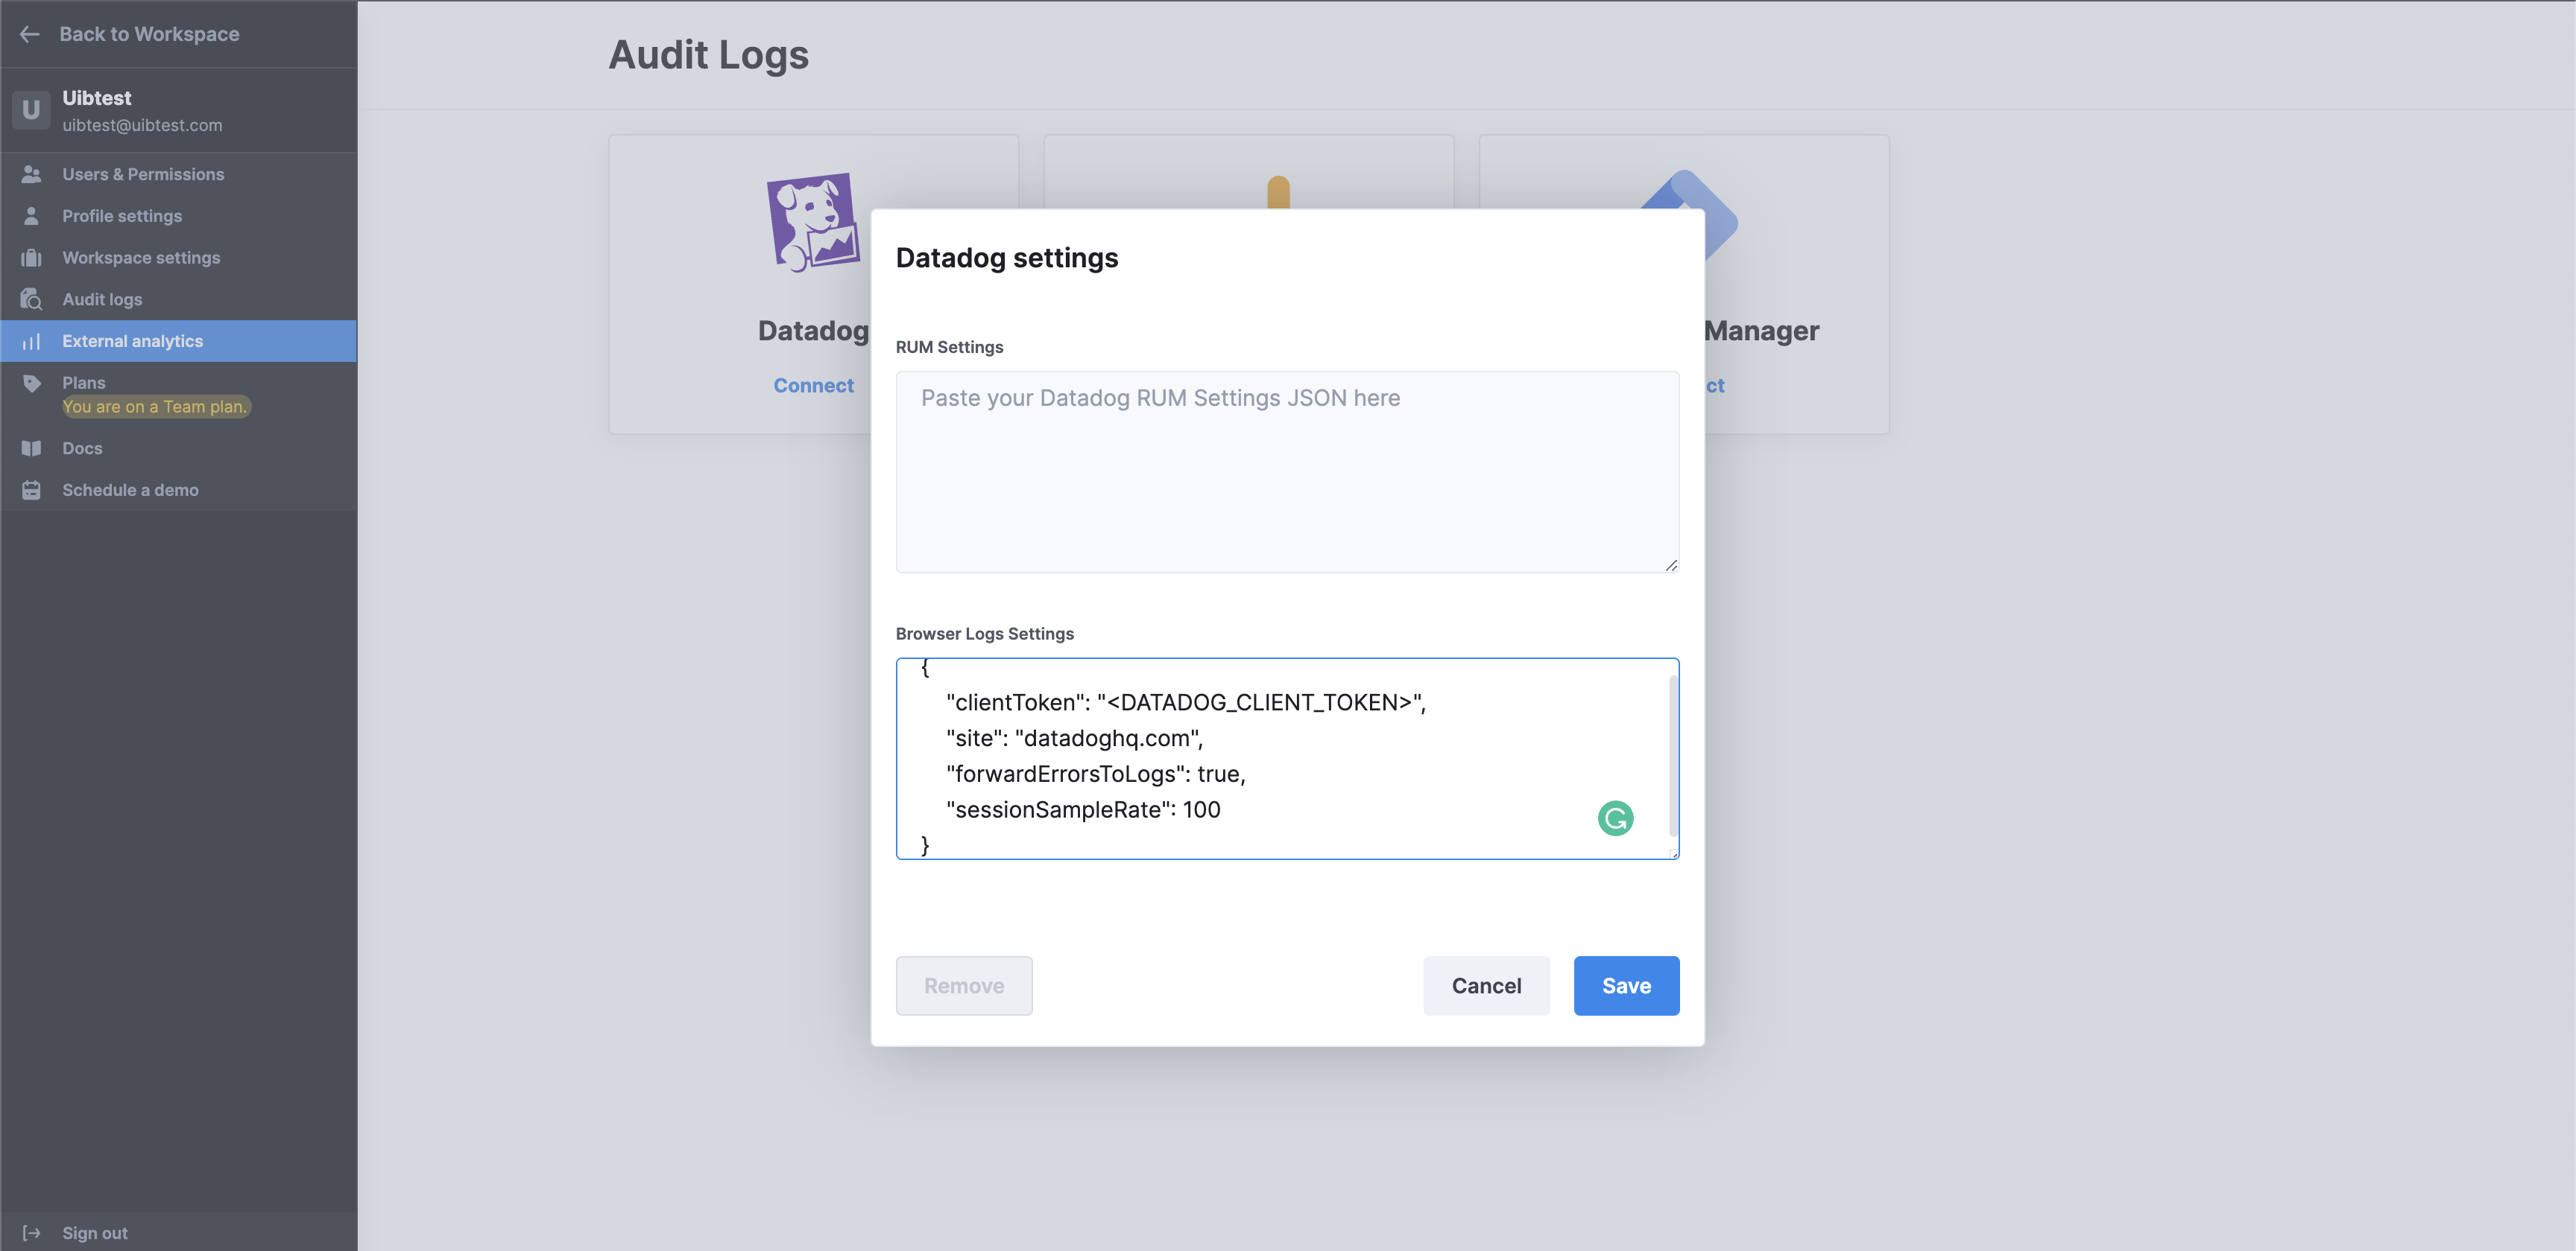Cancel the Datadog settings dialog
This screenshot has height=1251, width=2576.
pyautogui.click(x=1486, y=986)
